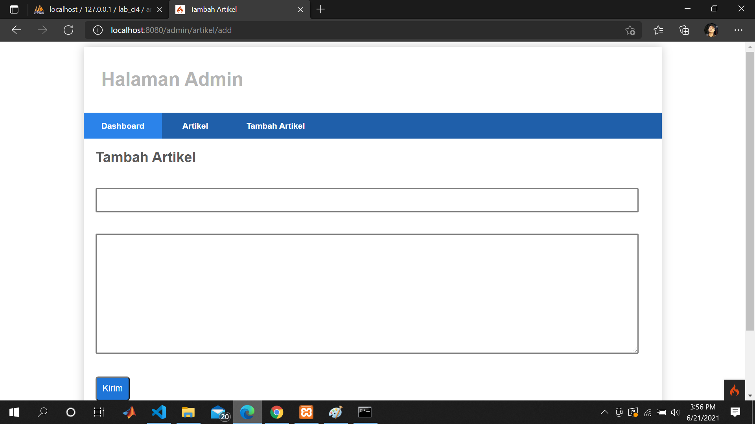The image size is (755, 424).
Task: Add the current page to favorites
Action: click(x=630, y=30)
